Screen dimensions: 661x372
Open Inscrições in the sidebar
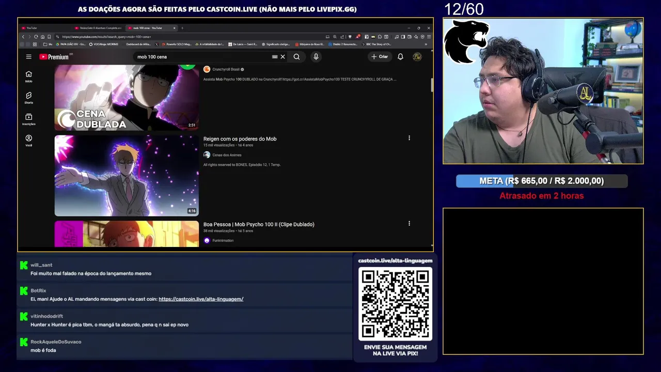tap(29, 119)
